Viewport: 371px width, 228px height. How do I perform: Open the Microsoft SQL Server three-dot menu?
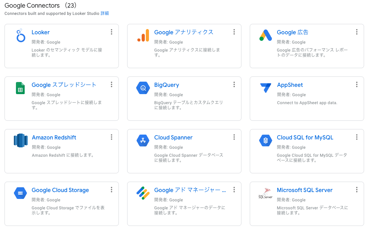tap(356, 190)
